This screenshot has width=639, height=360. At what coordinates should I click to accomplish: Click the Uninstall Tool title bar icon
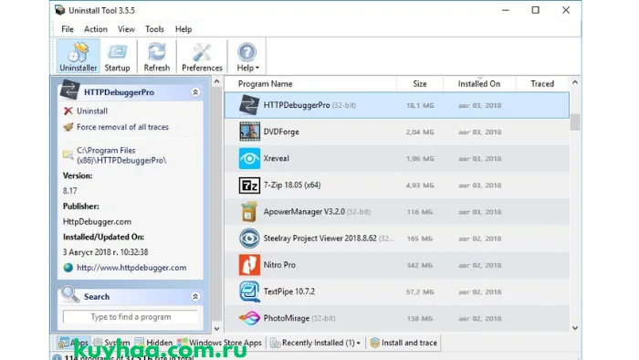click(60, 10)
